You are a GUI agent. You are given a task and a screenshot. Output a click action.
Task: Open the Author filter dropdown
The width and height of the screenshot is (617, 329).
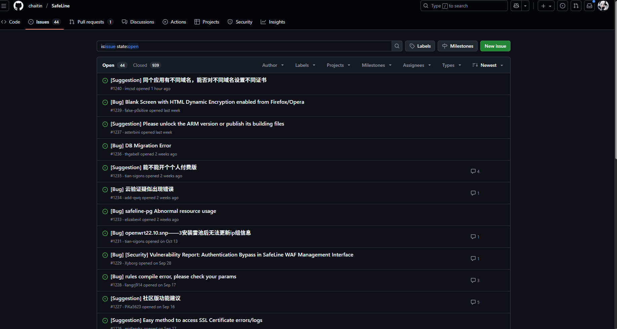point(273,65)
